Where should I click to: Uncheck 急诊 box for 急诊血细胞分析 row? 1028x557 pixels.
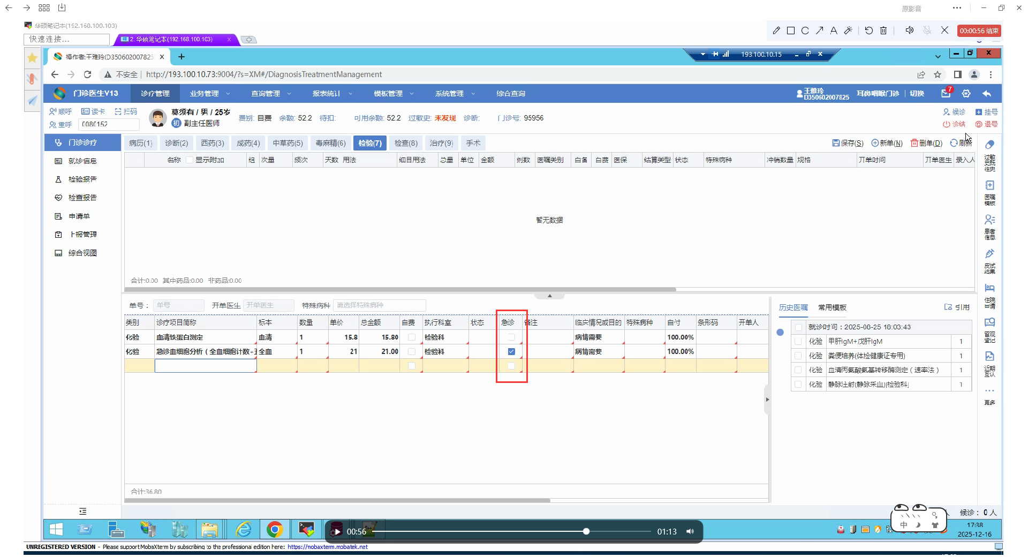click(x=511, y=352)
